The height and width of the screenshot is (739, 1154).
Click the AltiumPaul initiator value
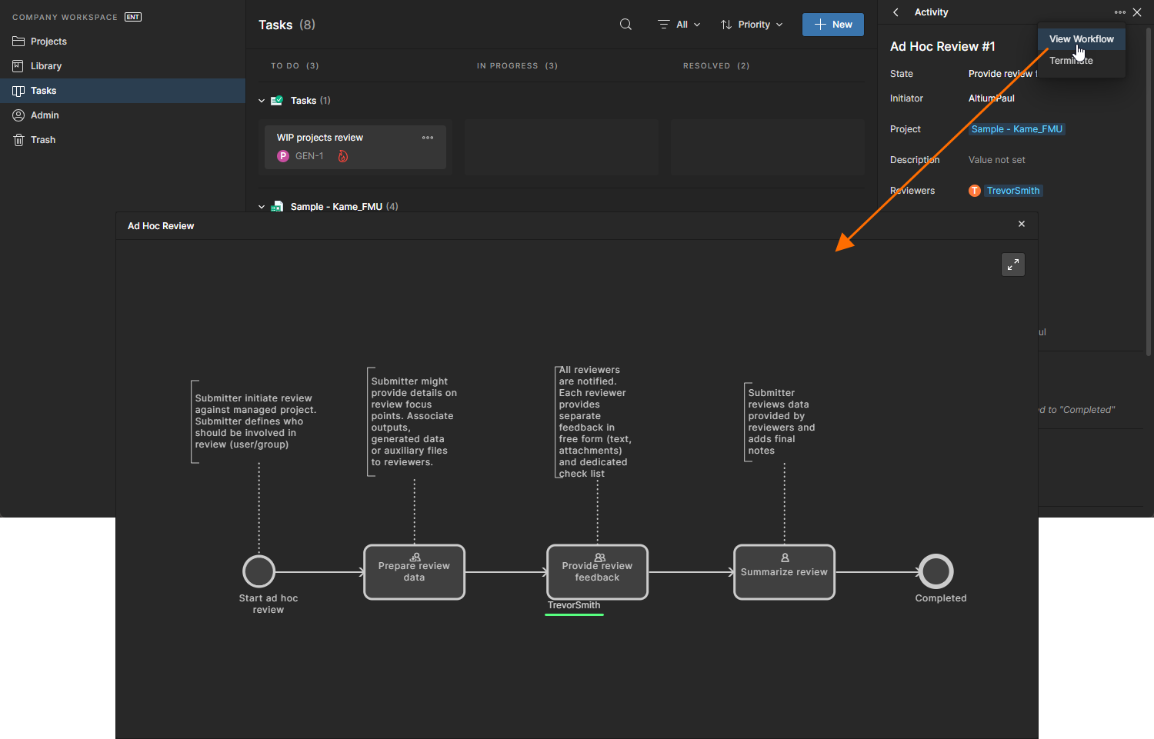click(x=992, y=98)
